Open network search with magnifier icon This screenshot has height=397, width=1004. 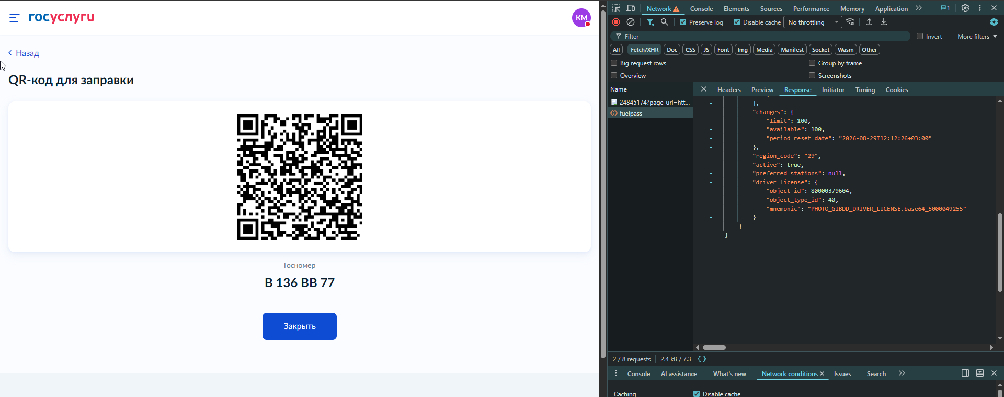click(665, 22)
